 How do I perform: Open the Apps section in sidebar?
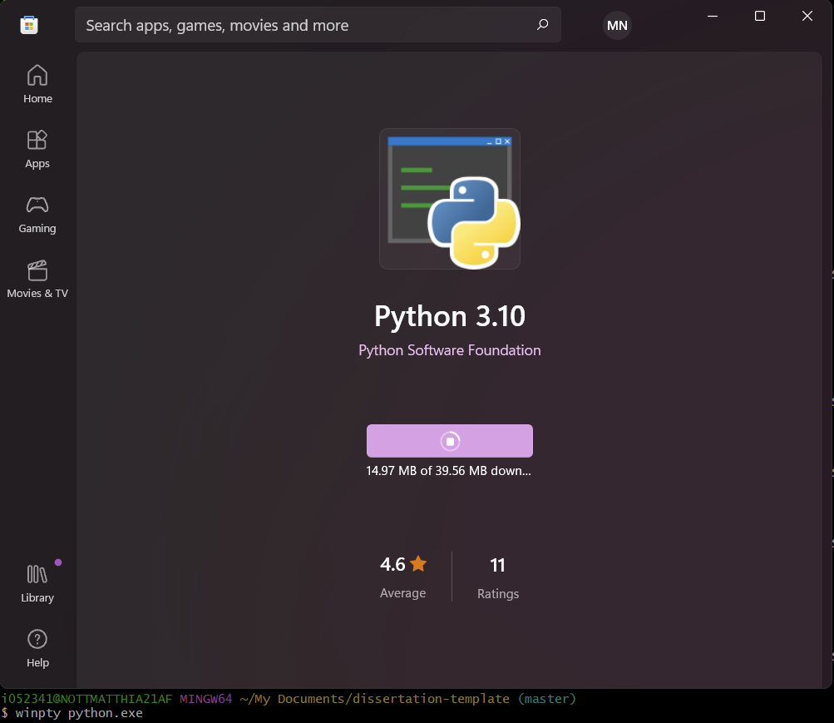37,149
